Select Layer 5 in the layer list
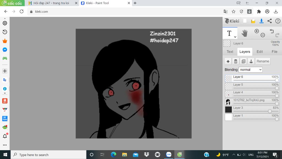The image size is (282, 159). [x=252, y=86]
